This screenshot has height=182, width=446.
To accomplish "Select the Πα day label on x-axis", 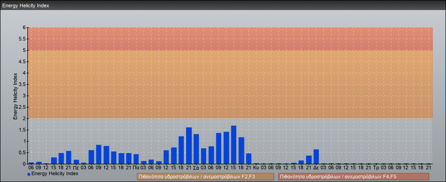I will pos(136,167).
